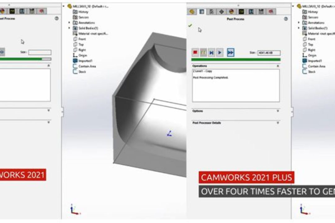
Task: Collapse MILL3AXIS root node in middle feature tree
Action: coord(64,7)
